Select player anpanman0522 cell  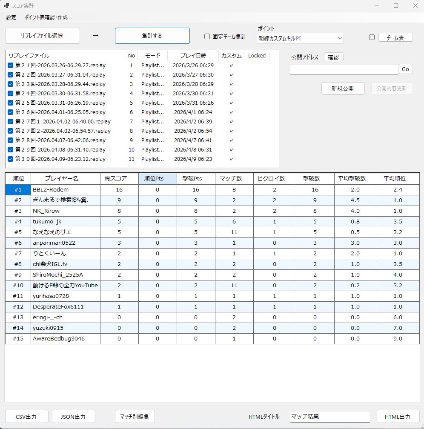tap(66, 243)
